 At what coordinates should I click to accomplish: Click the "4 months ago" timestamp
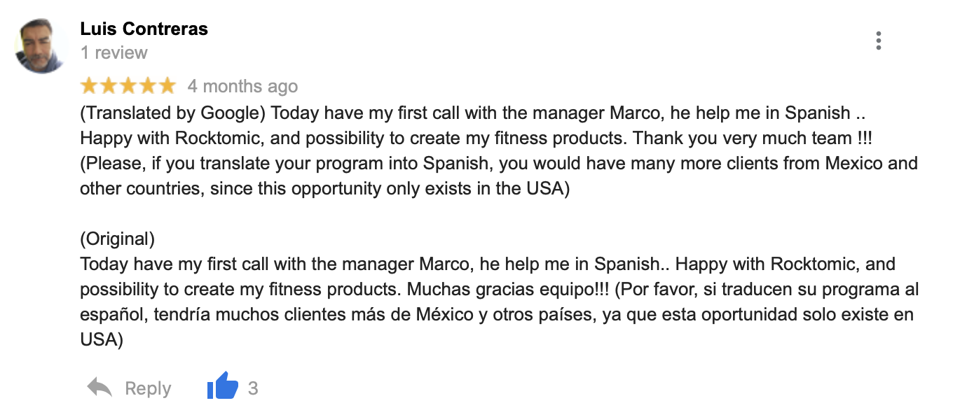(242, 86)
